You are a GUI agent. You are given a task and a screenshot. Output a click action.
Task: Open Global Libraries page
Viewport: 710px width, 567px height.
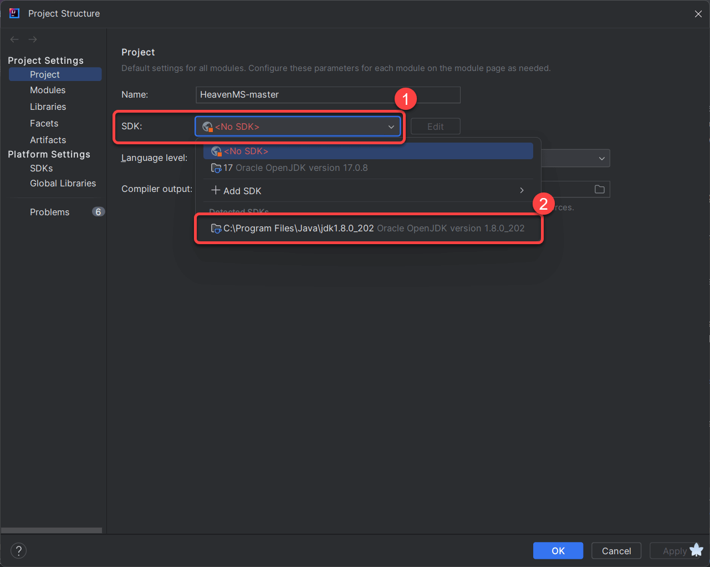[63, 183]
